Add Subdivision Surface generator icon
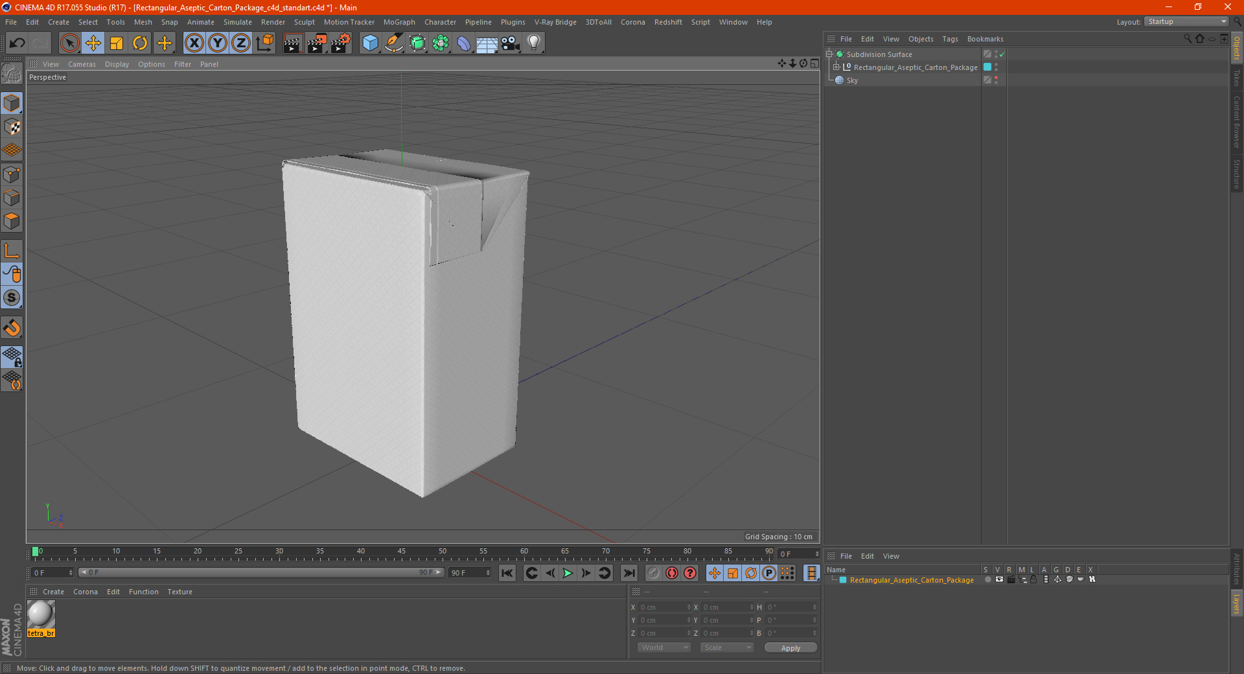 coord(417,43)
